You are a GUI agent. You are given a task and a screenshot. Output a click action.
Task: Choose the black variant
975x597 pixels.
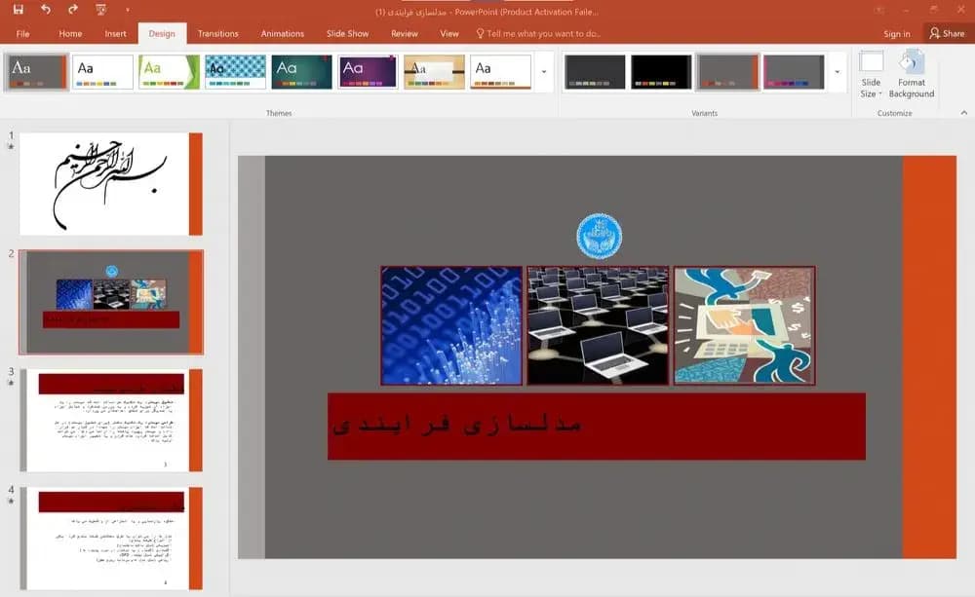[661, 72]
